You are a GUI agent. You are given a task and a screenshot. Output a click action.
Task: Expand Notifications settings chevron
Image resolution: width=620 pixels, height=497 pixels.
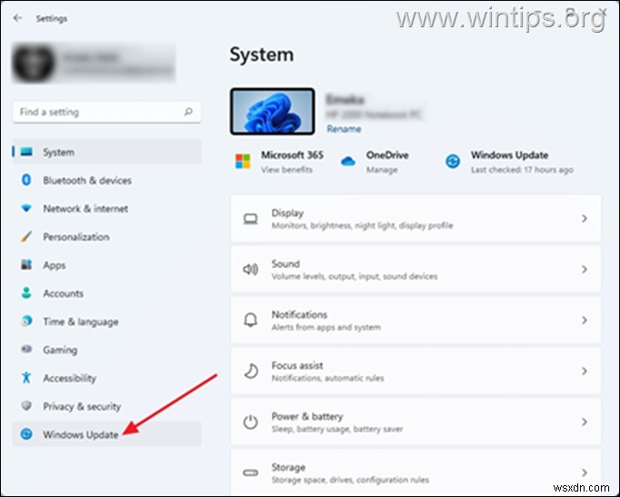(x=584, y=320)
